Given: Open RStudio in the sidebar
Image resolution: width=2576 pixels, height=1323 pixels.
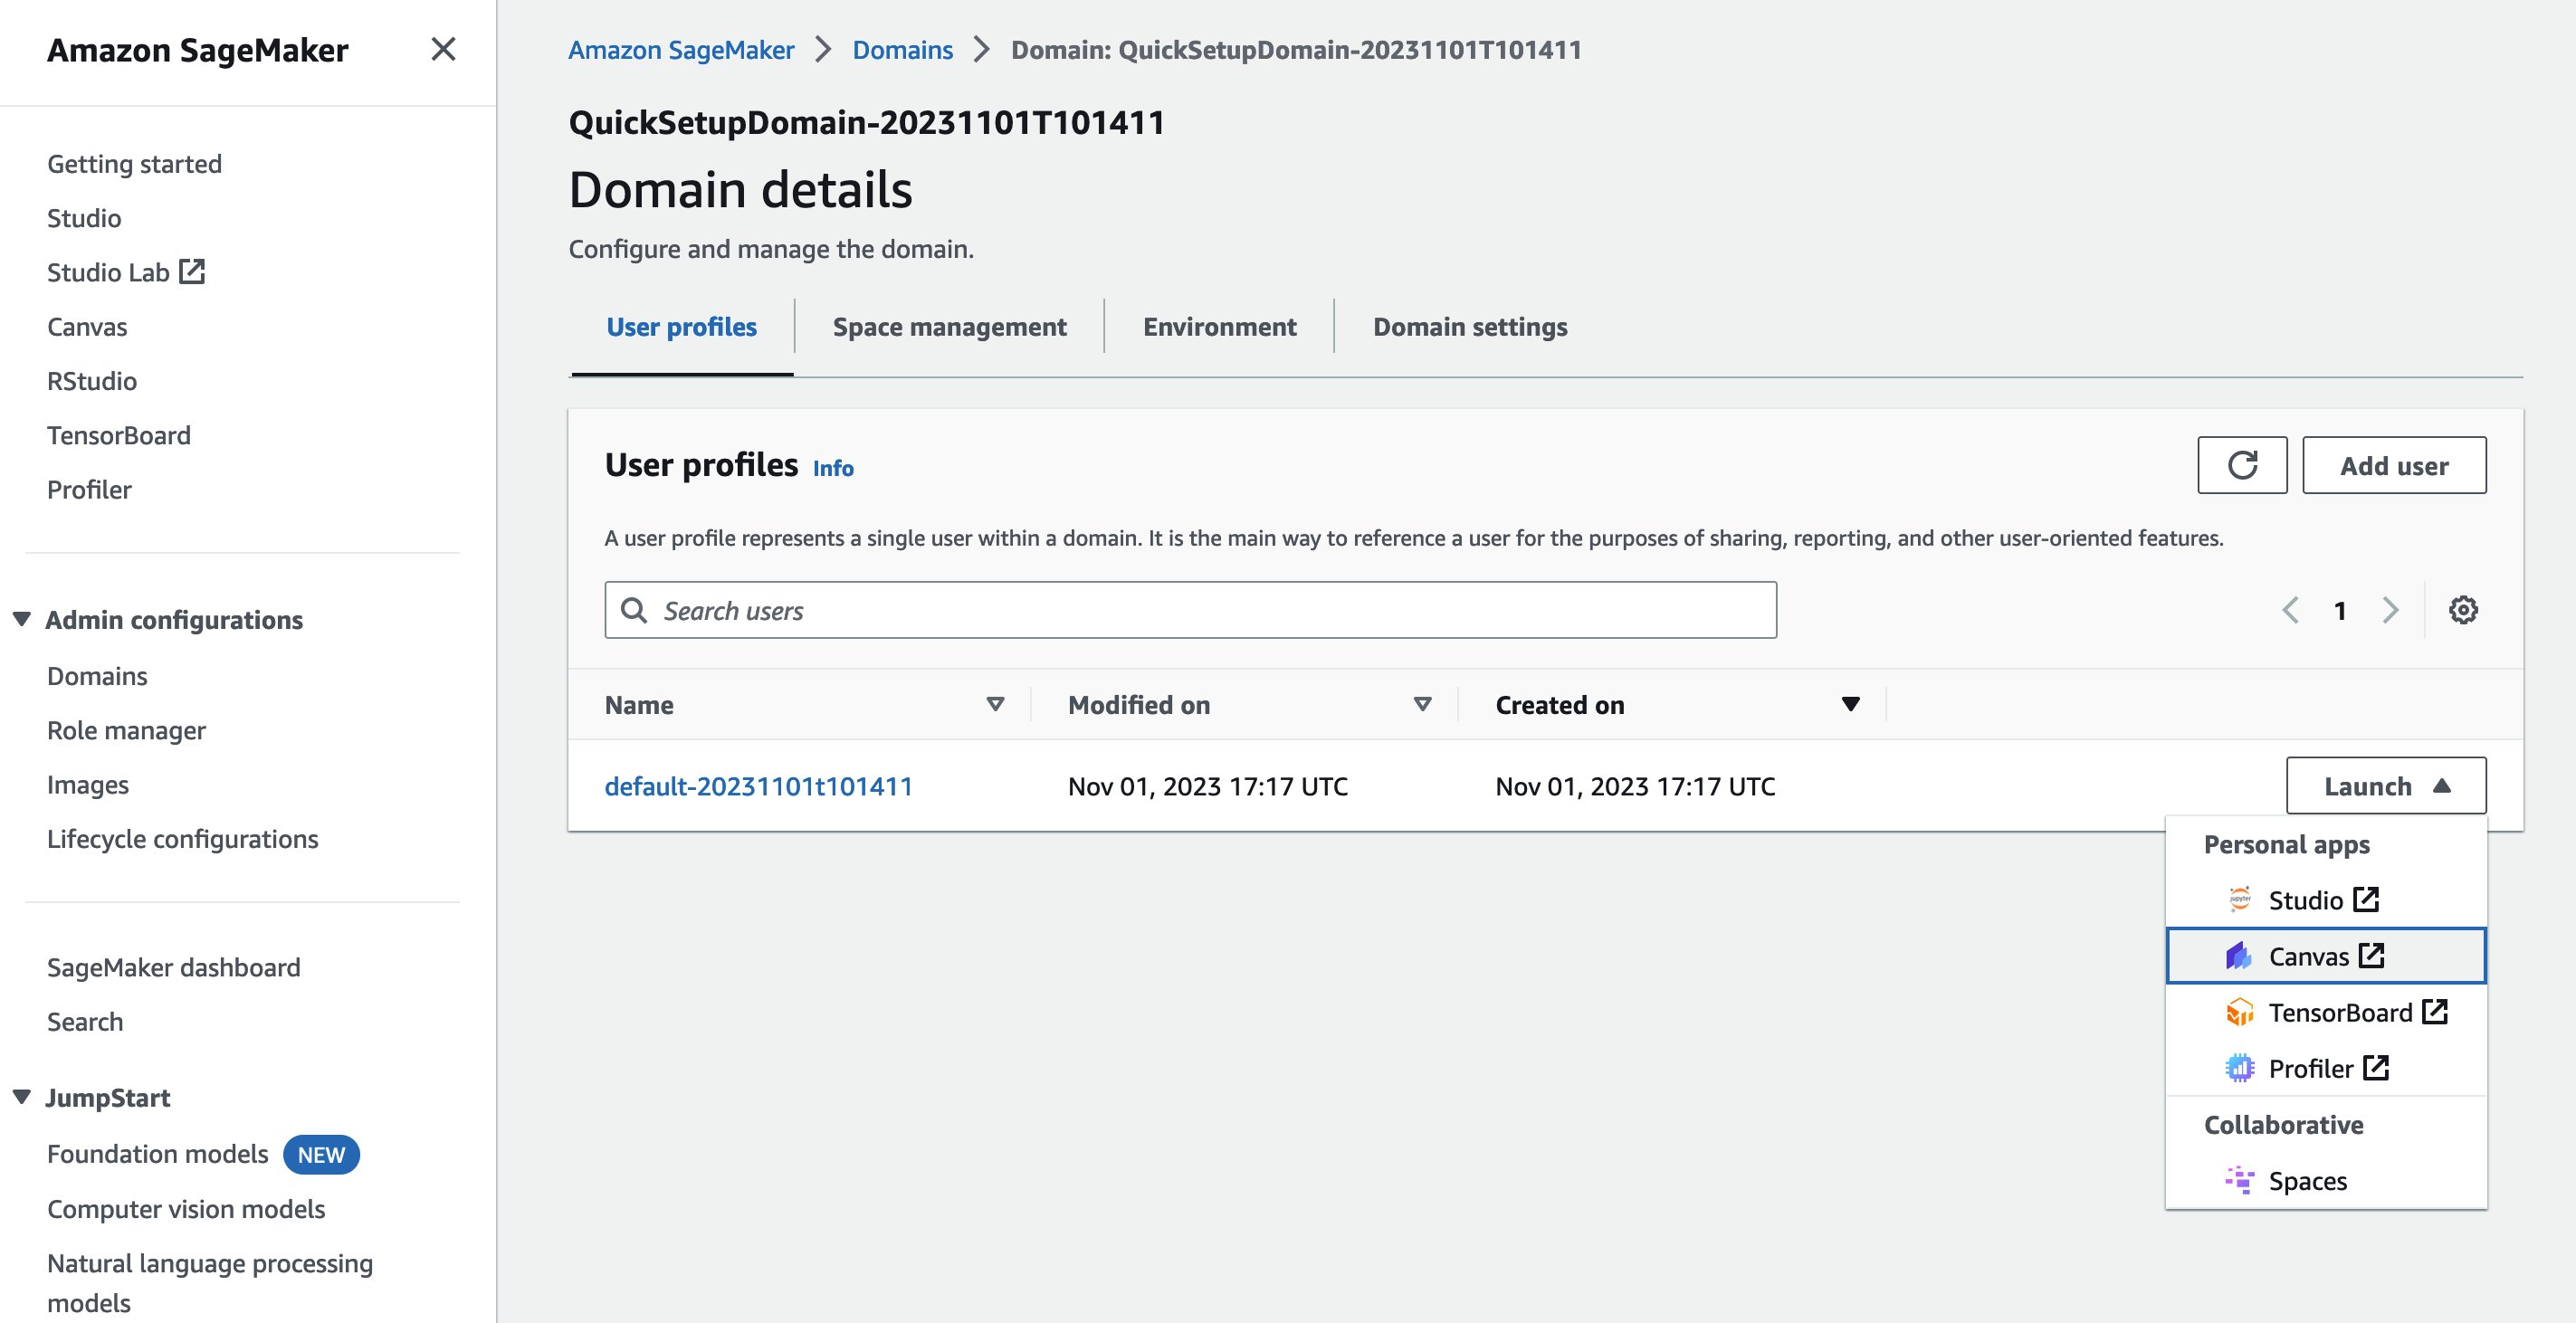Looking at the screenshot, I should [x=91, y=381].
